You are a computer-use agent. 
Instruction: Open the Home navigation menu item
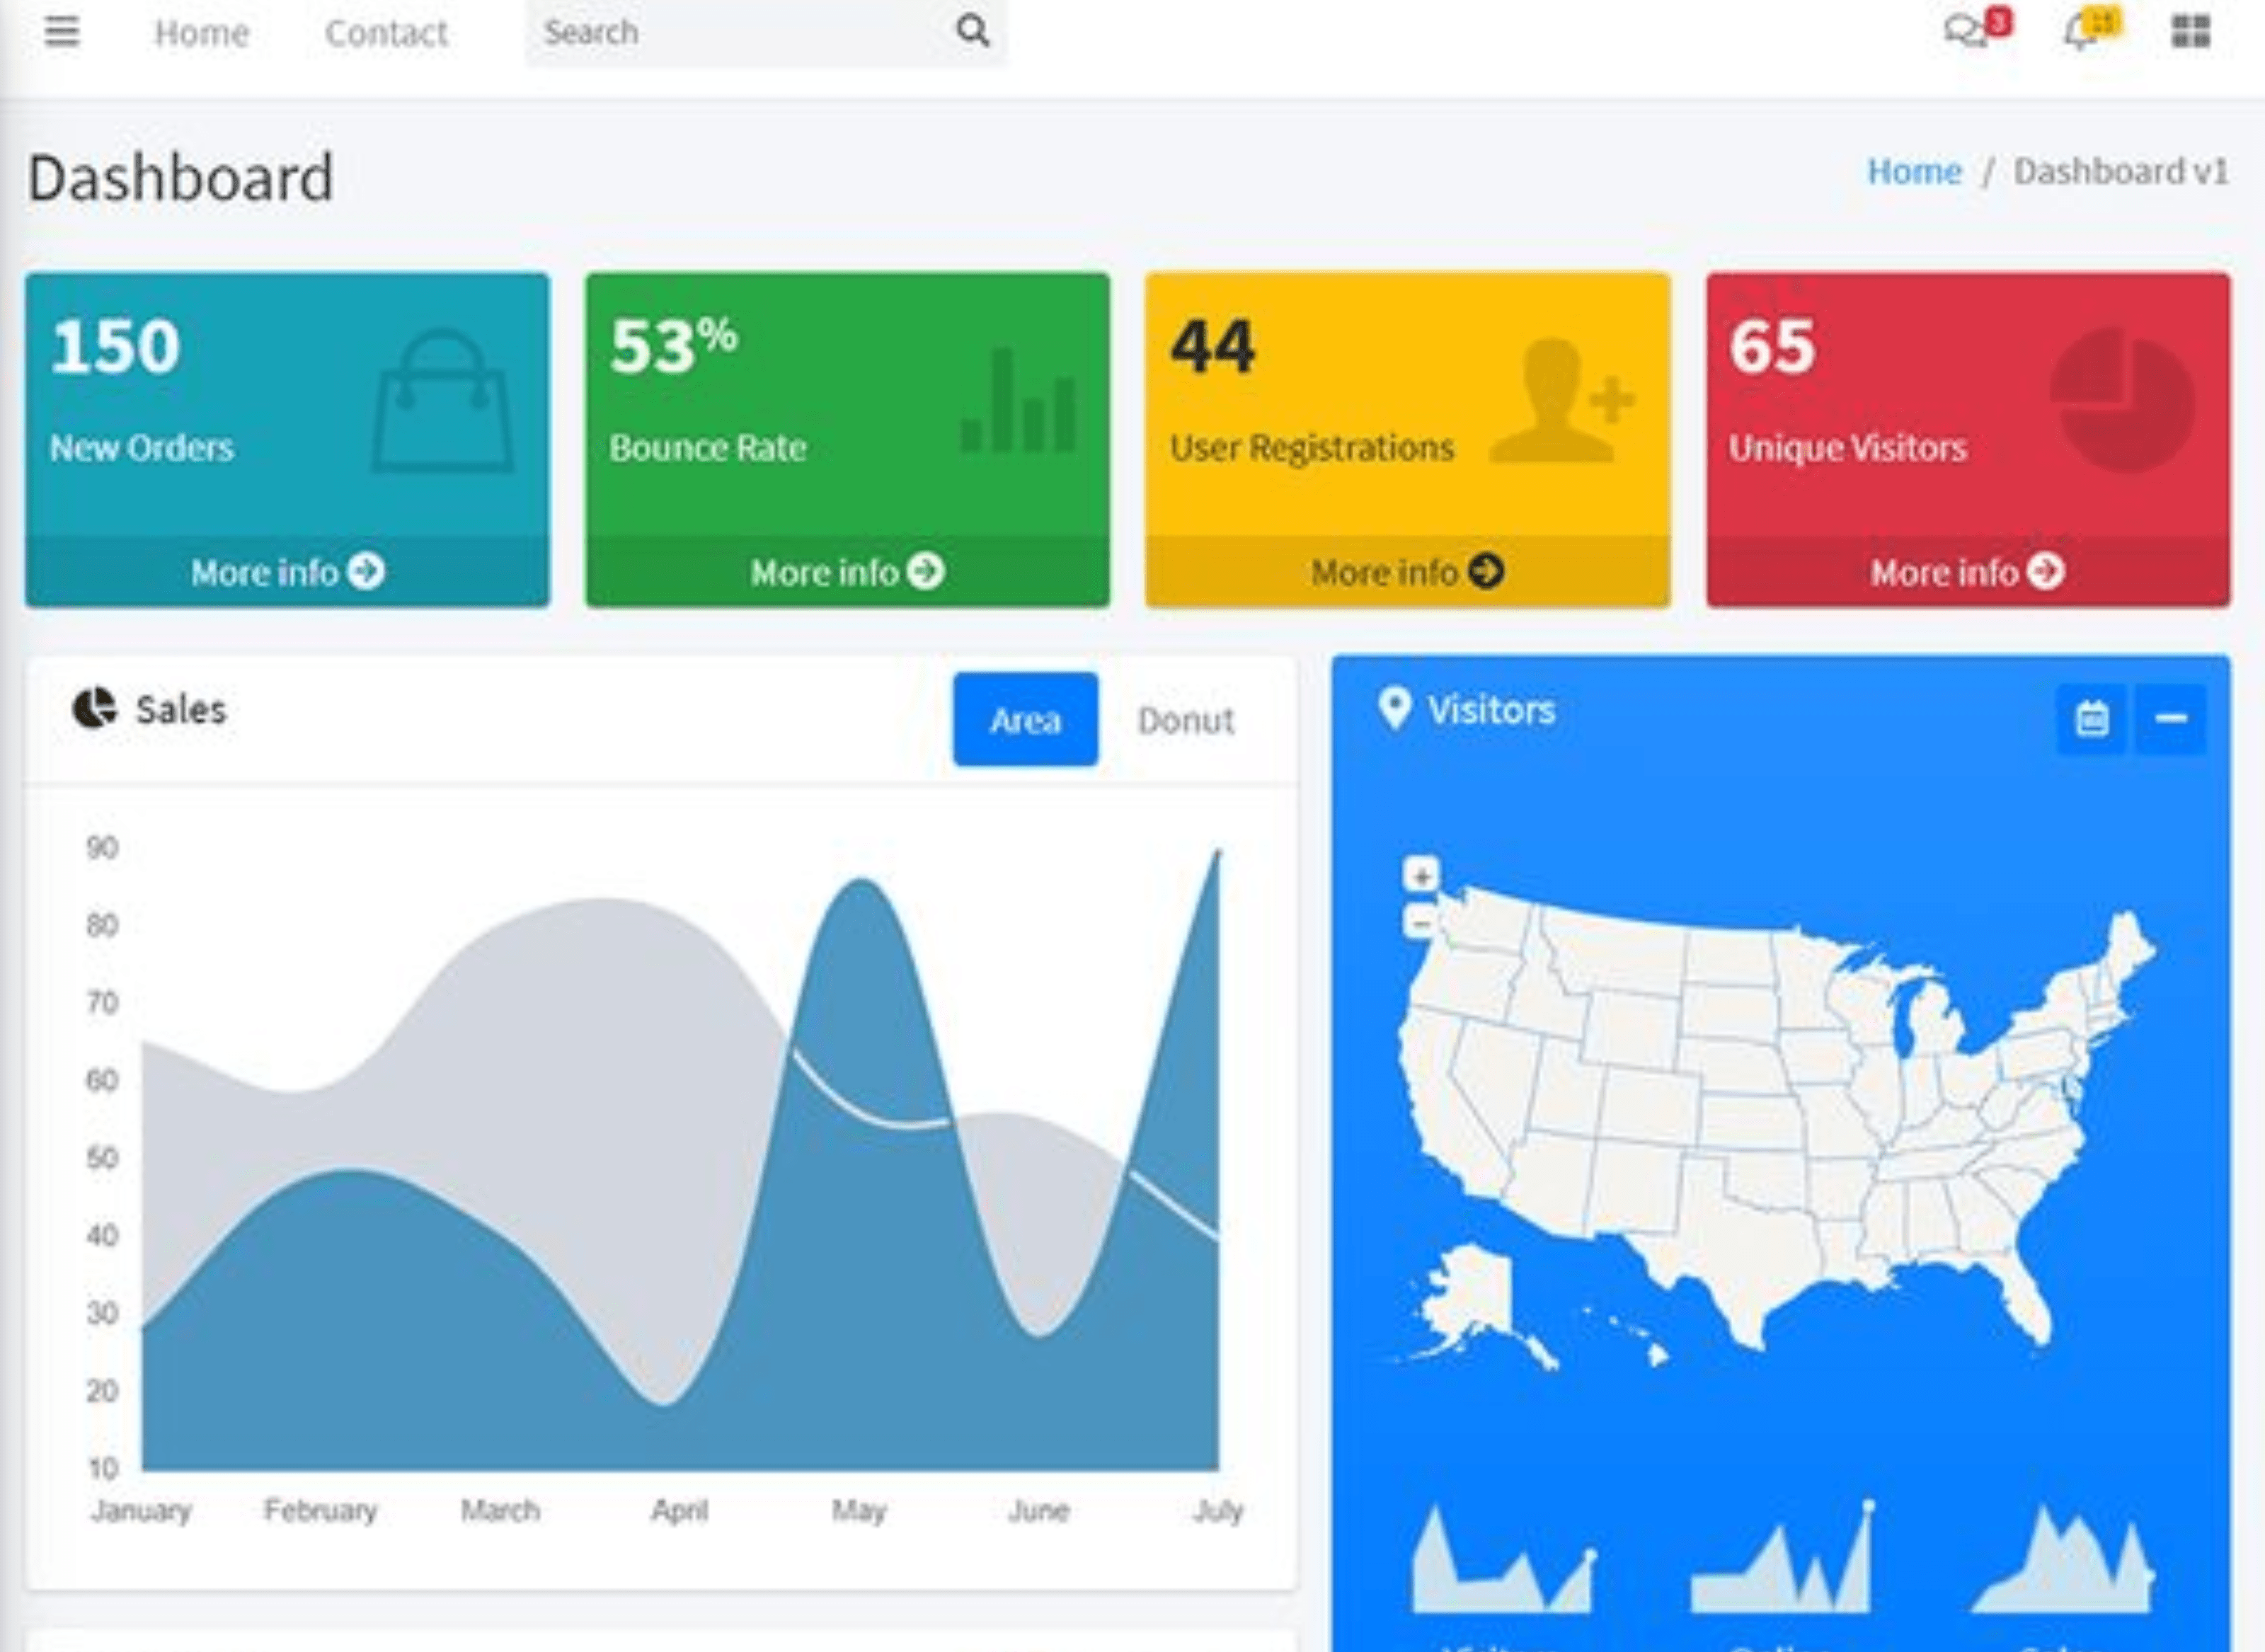[x=202, y=33]
